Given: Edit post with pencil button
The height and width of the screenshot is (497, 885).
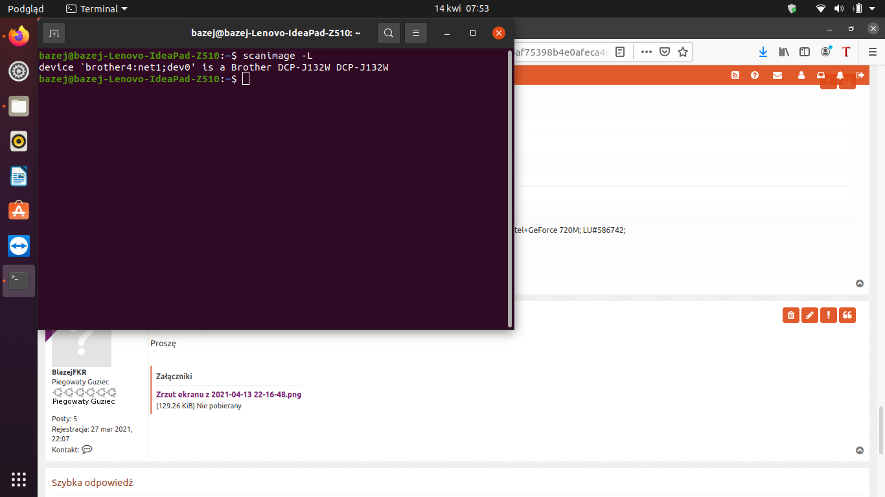Looking at the screenshot, I should (809, 315).
